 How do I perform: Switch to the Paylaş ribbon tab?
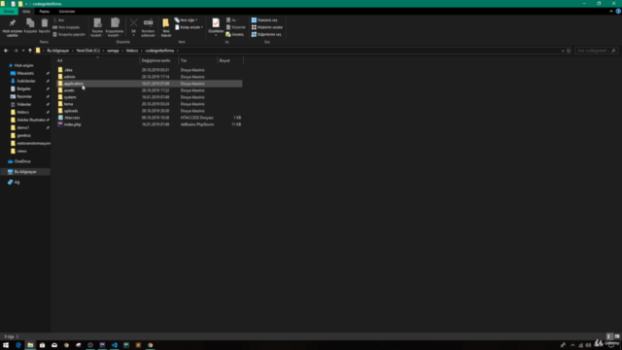pos(45,12)
